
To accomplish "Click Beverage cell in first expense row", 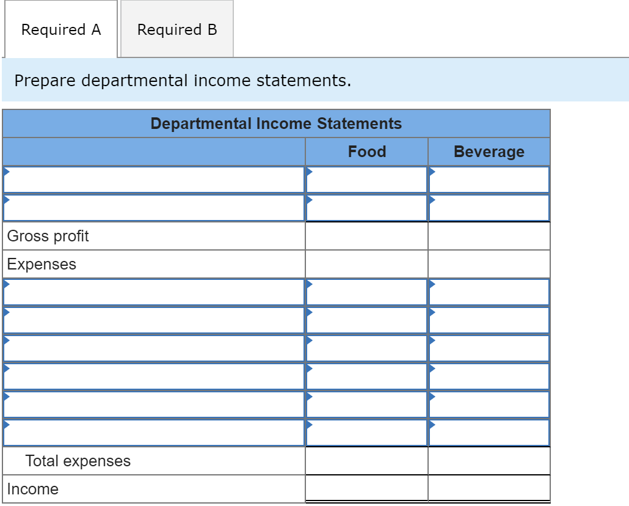I will point(489,292).
